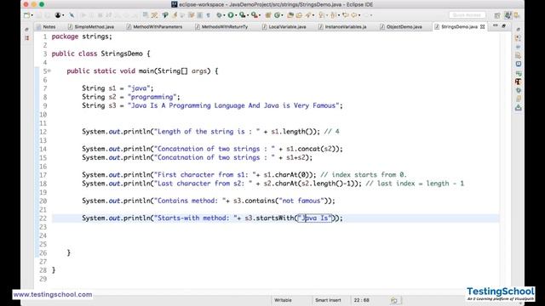
Task: Click 'Smart Insert' status bar entry
Action: 328,300
